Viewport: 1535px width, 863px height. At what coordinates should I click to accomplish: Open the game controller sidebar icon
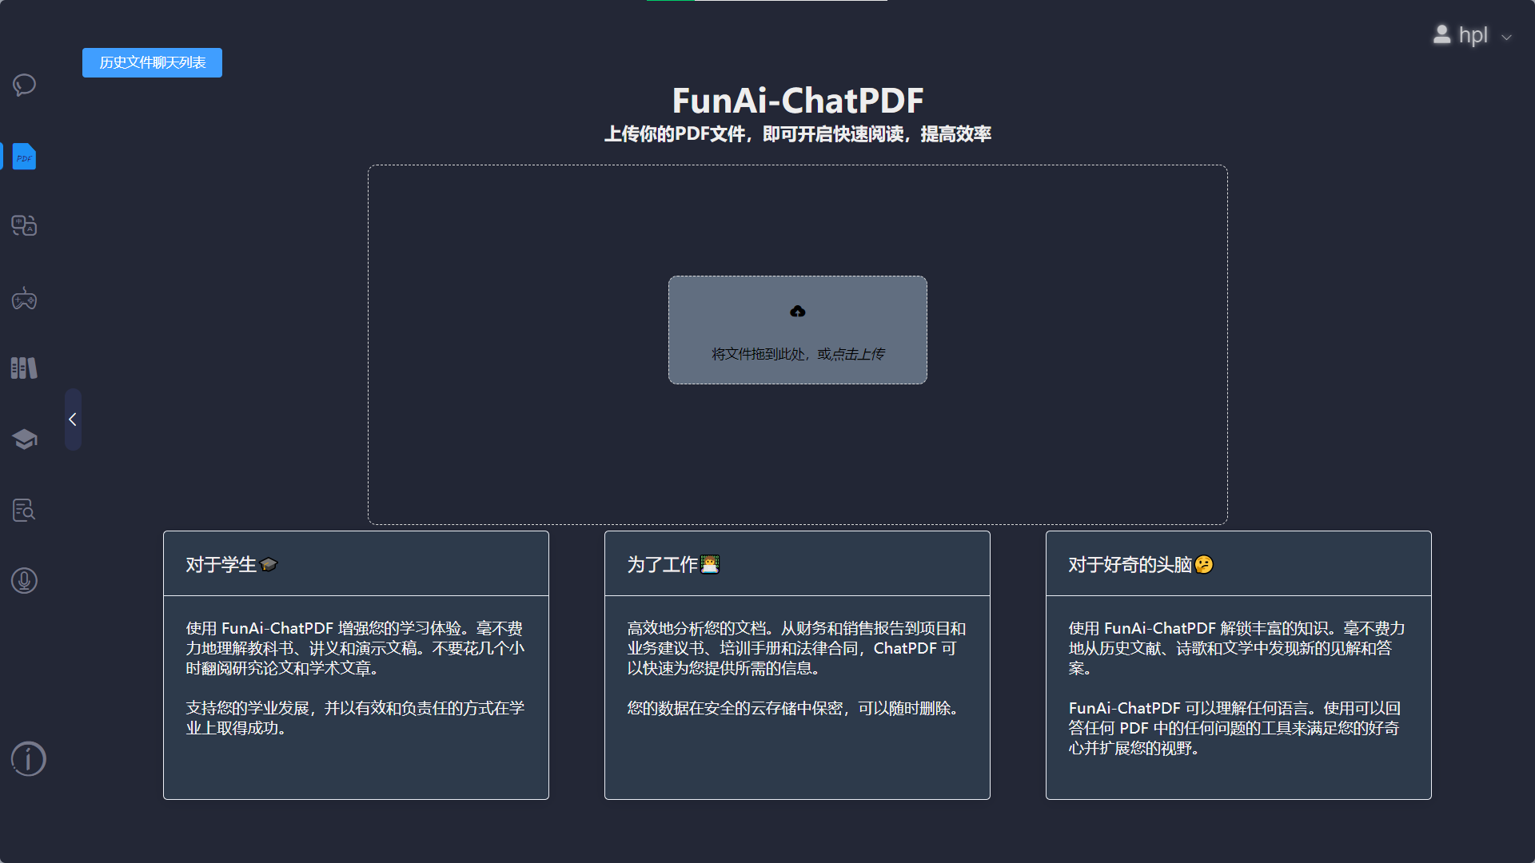point(24,299)
